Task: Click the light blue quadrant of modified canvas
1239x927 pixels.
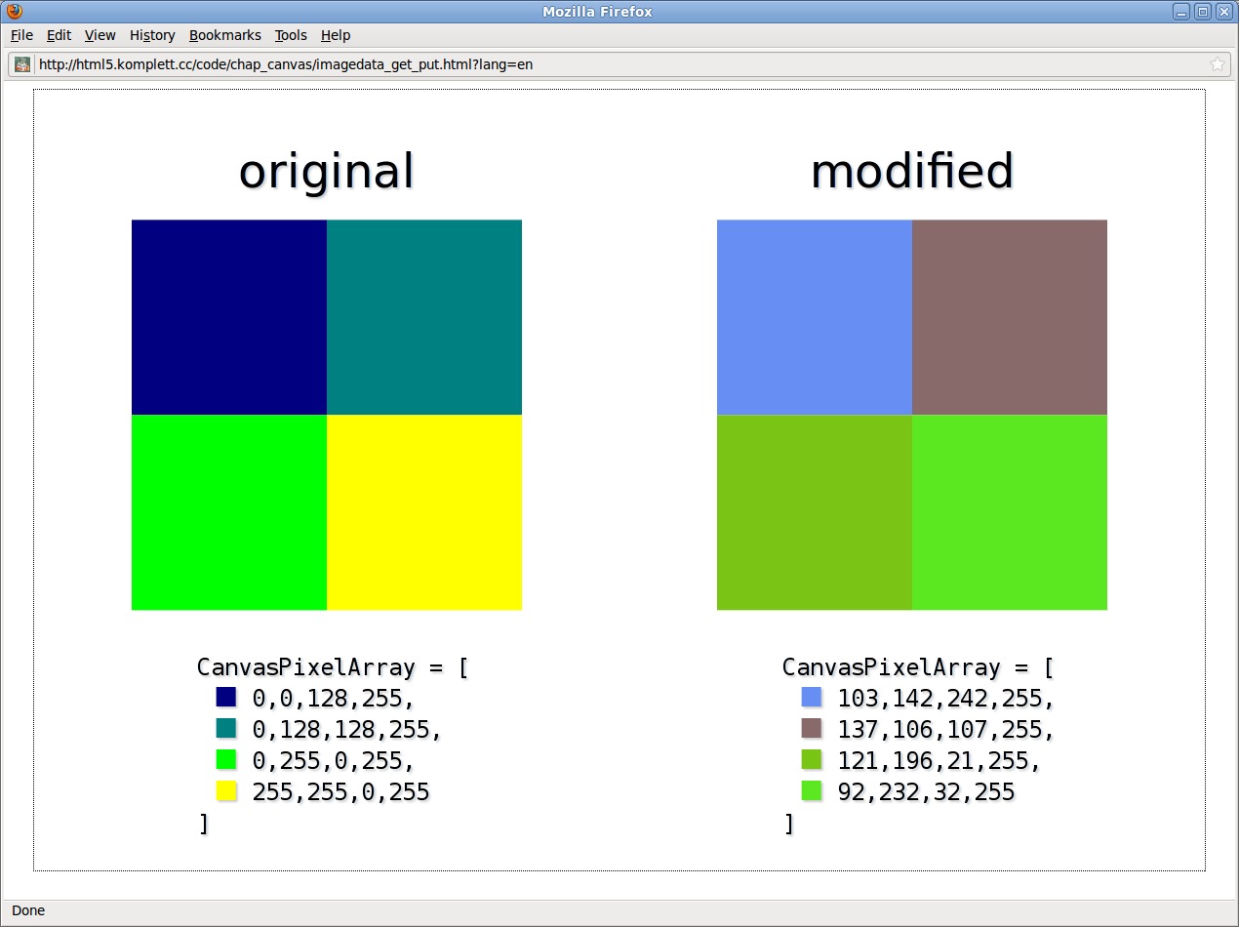Action: (x=815, y=317)
